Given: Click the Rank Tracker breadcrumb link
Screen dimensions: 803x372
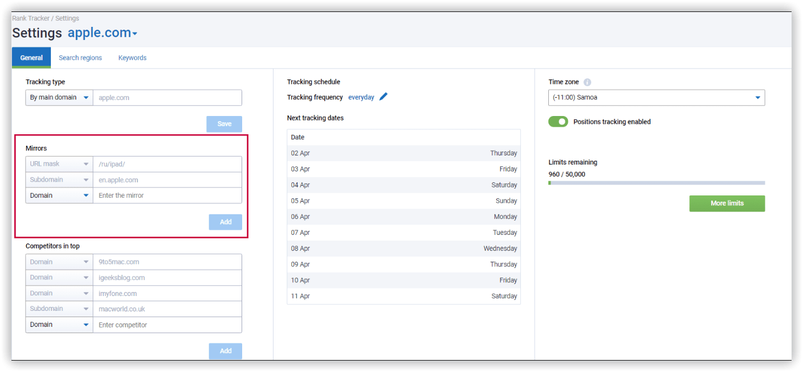Looking at the screenshot, I should coord(31,18).
